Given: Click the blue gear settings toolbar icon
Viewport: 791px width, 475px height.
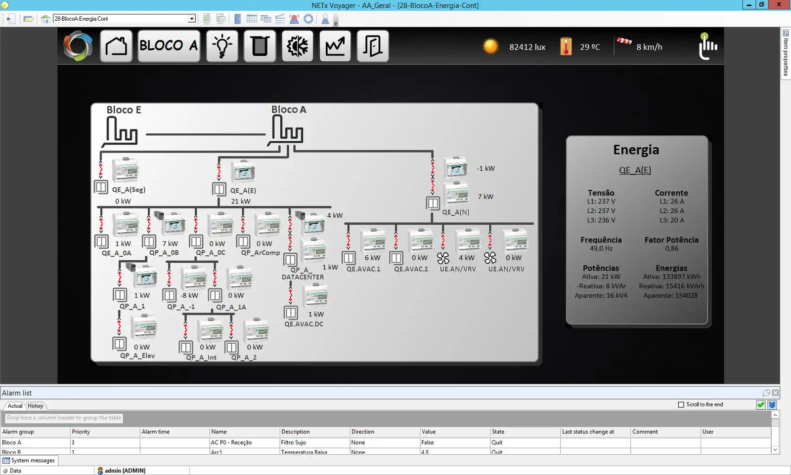Looking at the screenshot, I should pos(308,19).
